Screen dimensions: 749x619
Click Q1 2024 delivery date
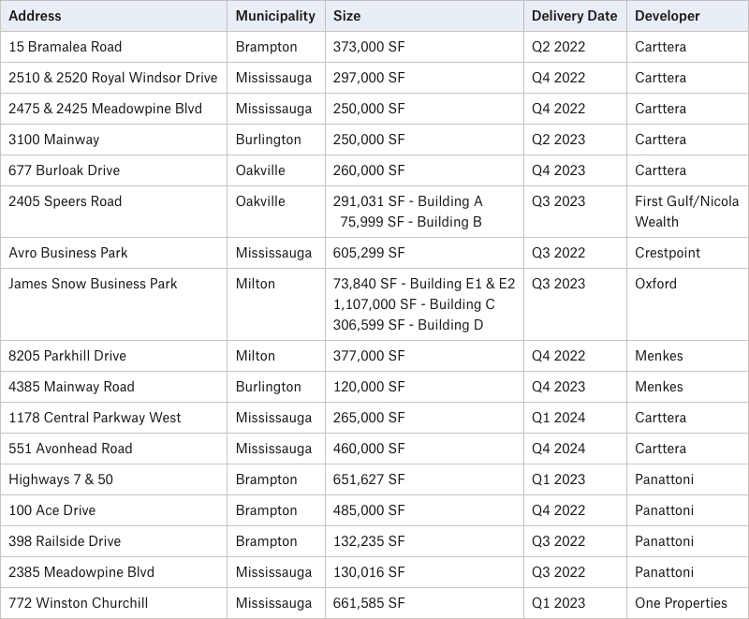558,418
